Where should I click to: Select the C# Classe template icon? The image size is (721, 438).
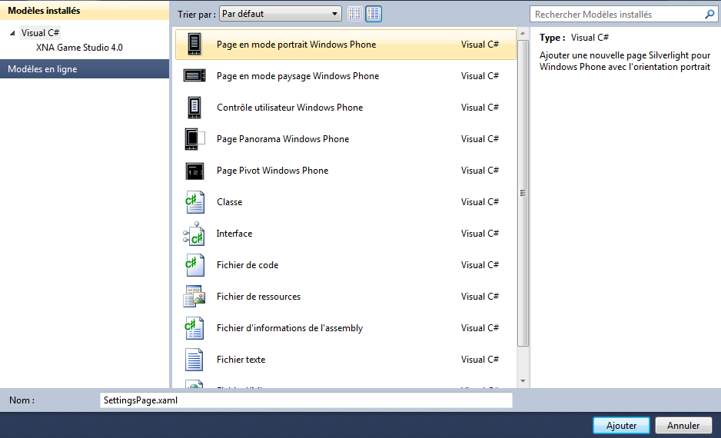[x=194, y=202]
